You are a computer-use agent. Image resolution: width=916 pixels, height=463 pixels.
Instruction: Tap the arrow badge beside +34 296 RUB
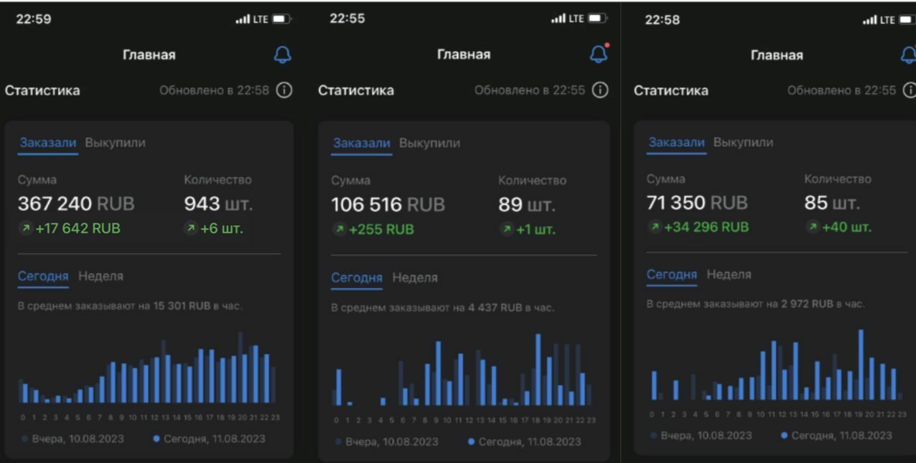point(655,227)
